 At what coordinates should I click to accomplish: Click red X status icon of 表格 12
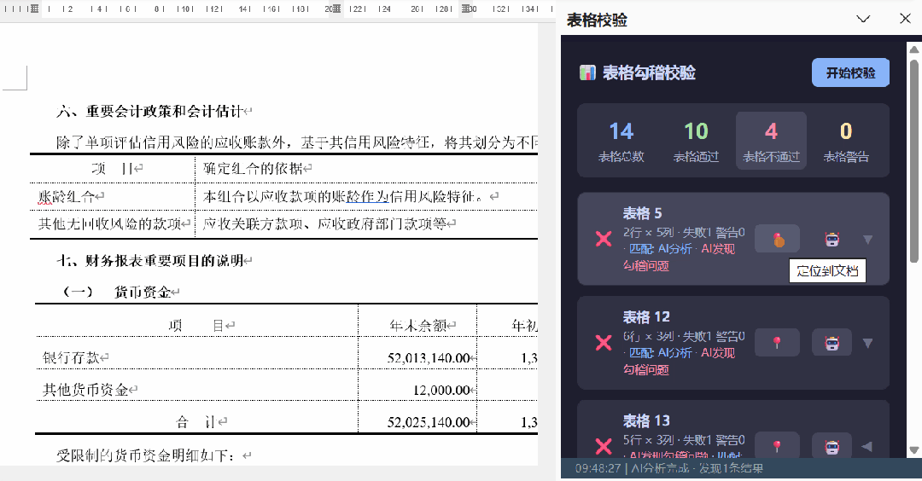point(604,343)
